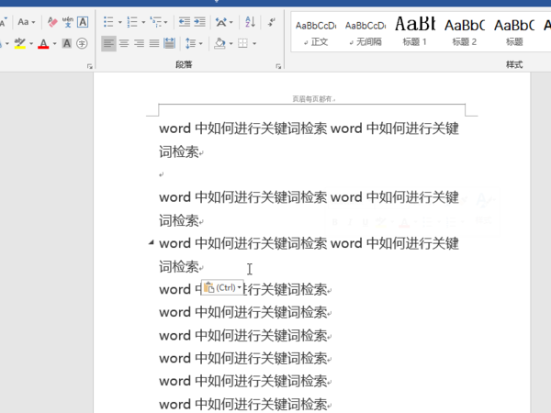Open the Font dialog launcher
Viewport: 551px width, 413px height.
coord(90,66)
